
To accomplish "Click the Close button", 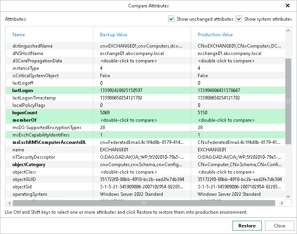I will tap(279, 226).
